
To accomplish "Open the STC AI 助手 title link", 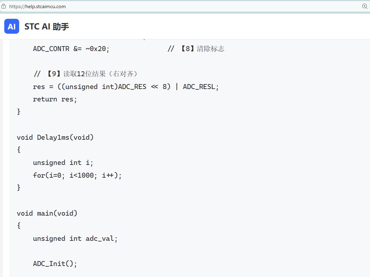I will (47, 27).
